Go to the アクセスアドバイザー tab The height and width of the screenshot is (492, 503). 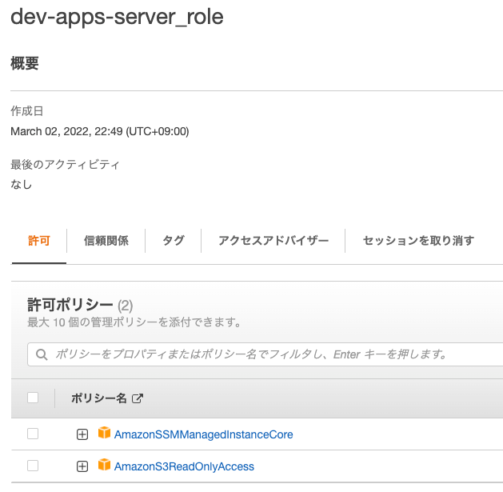[x=273, y=240]
